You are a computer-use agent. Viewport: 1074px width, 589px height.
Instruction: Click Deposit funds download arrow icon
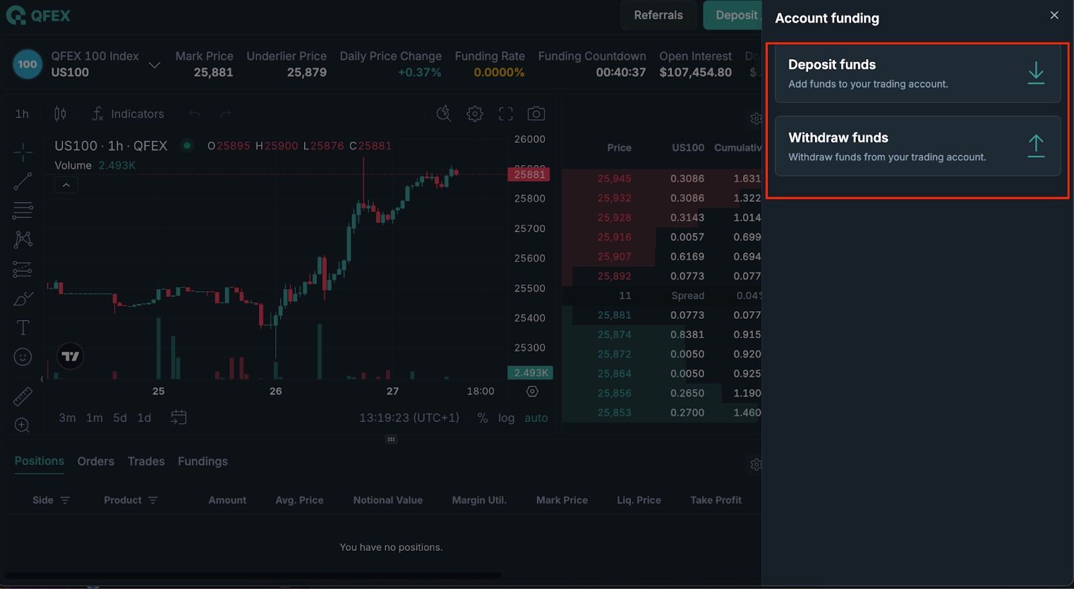pyautogui.click(x=1036, y=72)
